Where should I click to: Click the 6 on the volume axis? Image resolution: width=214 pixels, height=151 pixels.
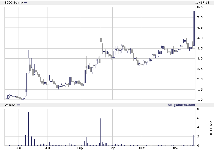[198, 118]
